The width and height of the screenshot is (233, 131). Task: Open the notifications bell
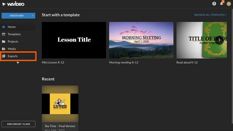point(222,4)
